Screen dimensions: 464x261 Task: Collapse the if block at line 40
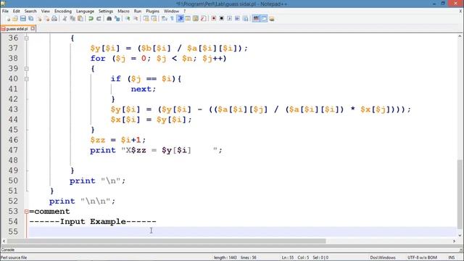[x=26, y=79]
